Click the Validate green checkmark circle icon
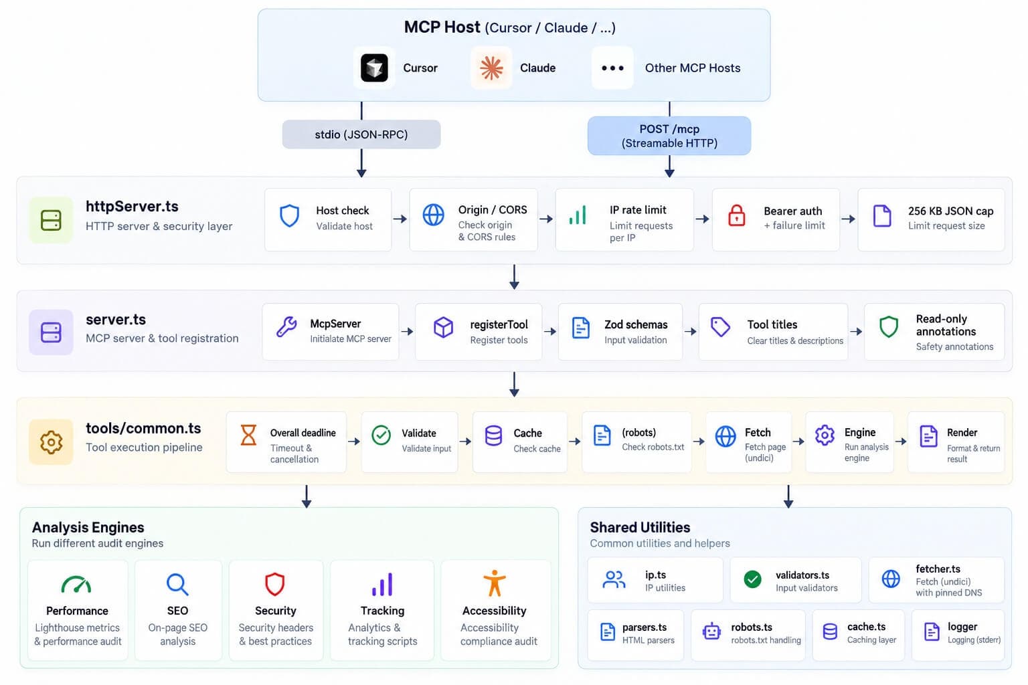Viewport: 1028px width, 685px height. 381,435
